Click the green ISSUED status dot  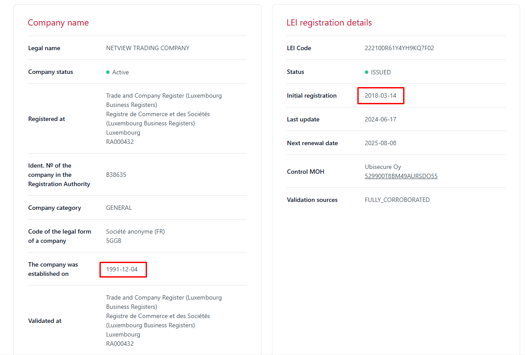[367, 72]
